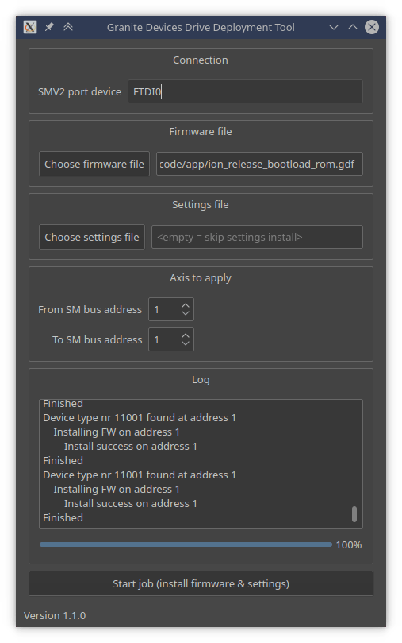Select the 100% progress bar
Image resolution: width=402 pixels, height=643 pixels.
(186, 544)
